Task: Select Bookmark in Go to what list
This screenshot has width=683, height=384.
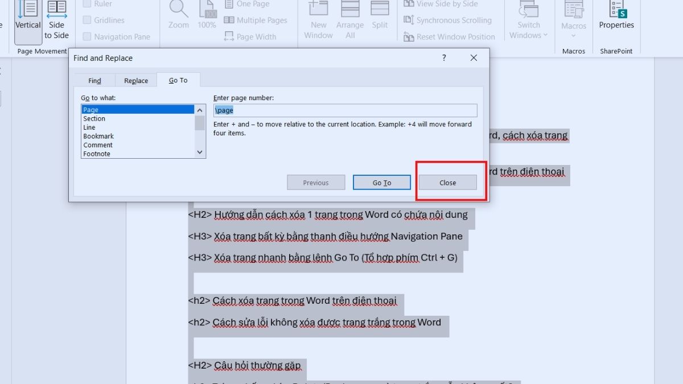Action: [x=138, y=136]
